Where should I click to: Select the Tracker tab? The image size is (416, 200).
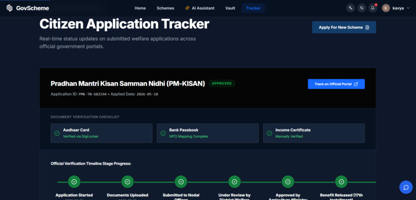pyautogui.click(x=253, y=8)
